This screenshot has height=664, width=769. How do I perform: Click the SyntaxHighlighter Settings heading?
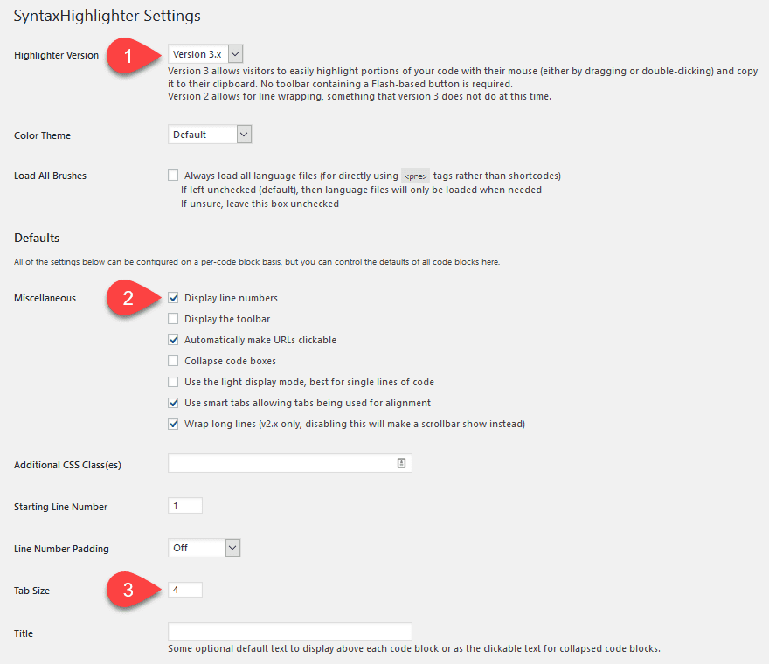click(x=107, y=16)
